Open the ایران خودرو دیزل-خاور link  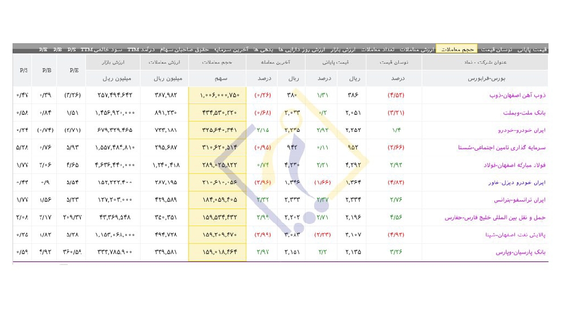pos(517,182)
